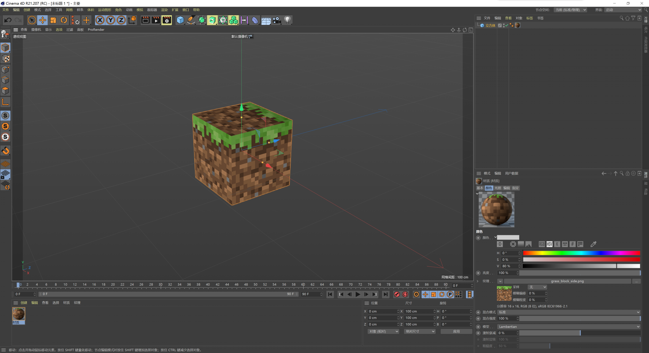The width and height of the screenshot is (649, 353).
Task: Open the 节点空间 dropdown
Action: [x=570, y=10]
